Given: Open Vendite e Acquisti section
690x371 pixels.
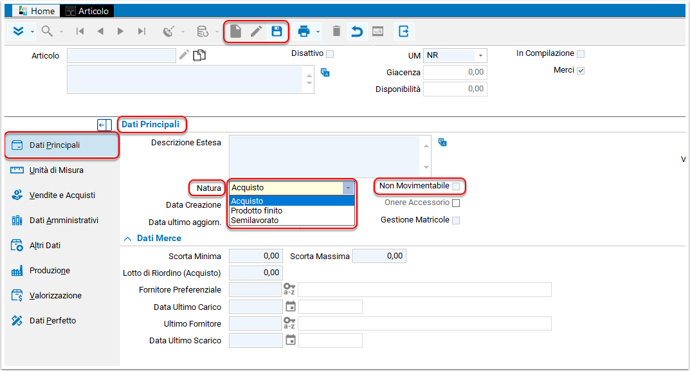Looking at the screenshot, I should pos(62,195).
